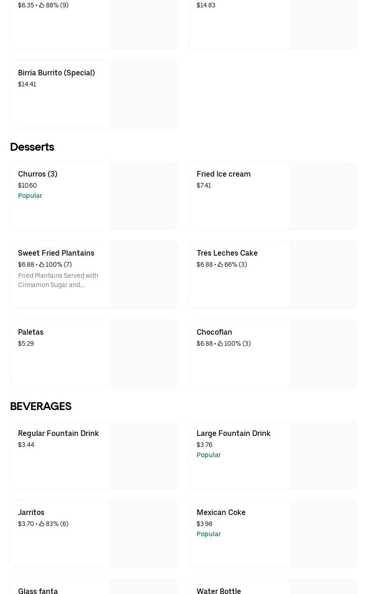Image resolution: width=372 pixels, height=594 pixels.
Task: Select the Churros (3) item name
Action: point(37,174)
